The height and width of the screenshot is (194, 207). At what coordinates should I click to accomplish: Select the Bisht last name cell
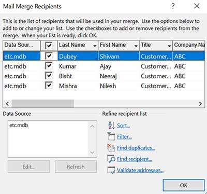(x=65, y=76)
